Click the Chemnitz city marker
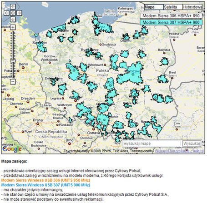The image size is (207, 203). (16, 107)
